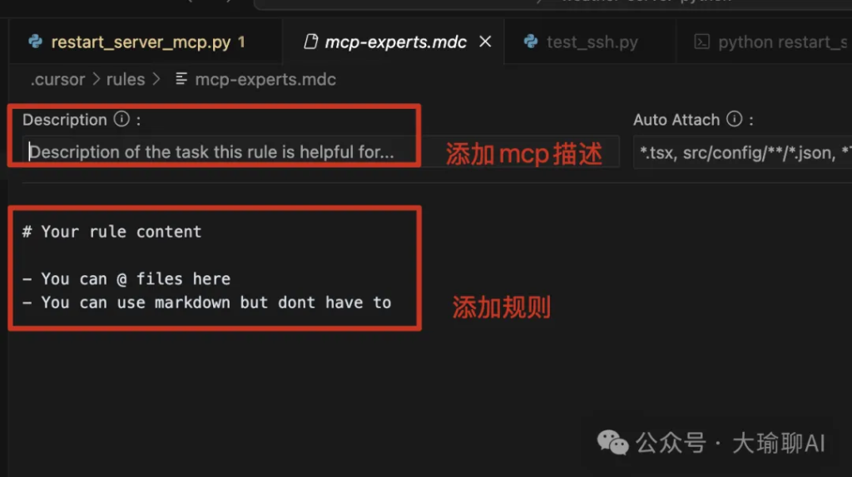Click the terminal icon on python restart tab

[x=702, y=42]
